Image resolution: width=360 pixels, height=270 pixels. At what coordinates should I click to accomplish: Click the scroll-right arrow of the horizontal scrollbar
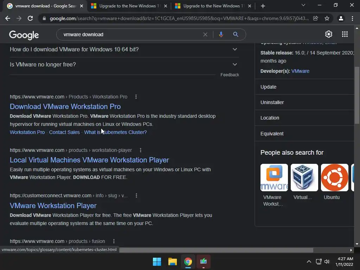351,250
